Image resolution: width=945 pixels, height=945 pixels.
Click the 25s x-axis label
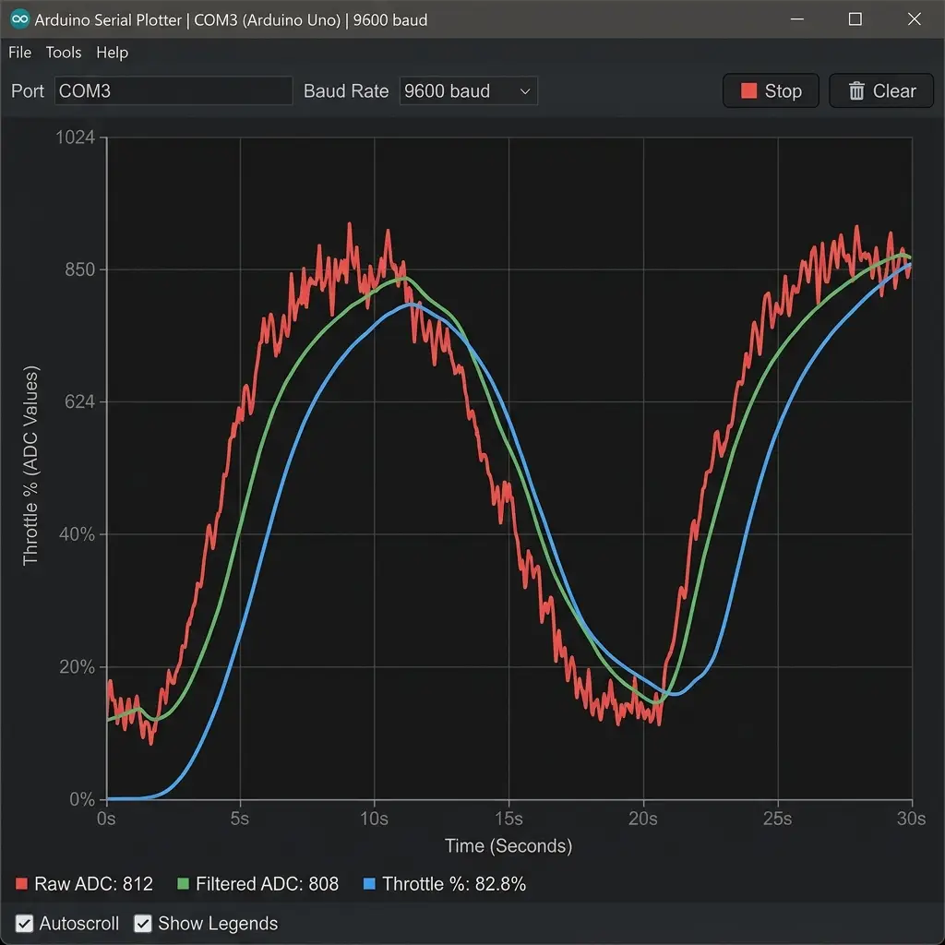coord(777,819)
